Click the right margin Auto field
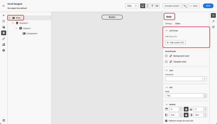 tap(198, 115)
